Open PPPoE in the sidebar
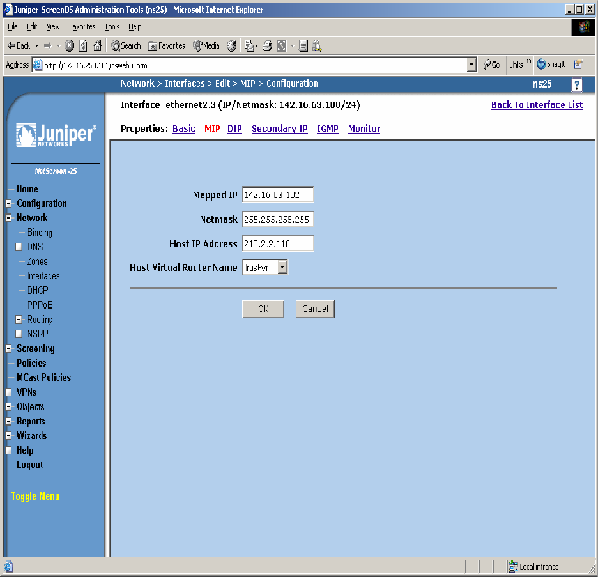 click(x=40, y=305)
